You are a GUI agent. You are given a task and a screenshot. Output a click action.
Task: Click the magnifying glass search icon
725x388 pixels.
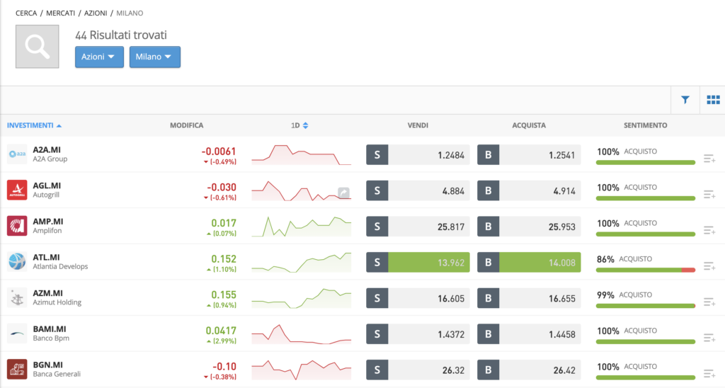pos(37,46)
